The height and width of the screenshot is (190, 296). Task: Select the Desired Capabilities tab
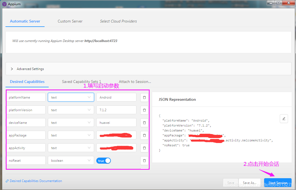[27, 82]
